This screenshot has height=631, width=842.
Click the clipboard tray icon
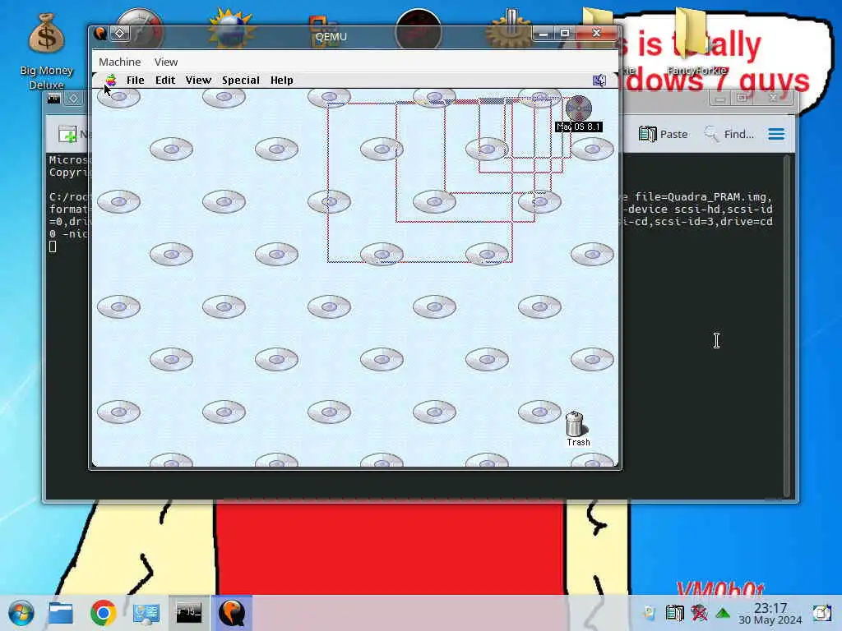pos(674,613)
